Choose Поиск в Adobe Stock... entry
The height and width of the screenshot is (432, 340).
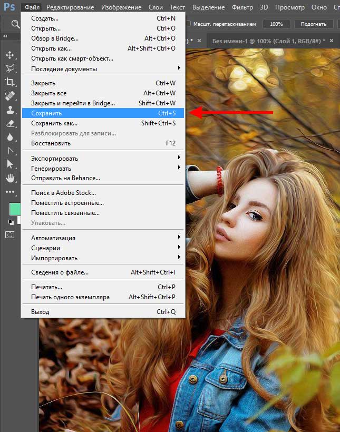click(103, 193)
